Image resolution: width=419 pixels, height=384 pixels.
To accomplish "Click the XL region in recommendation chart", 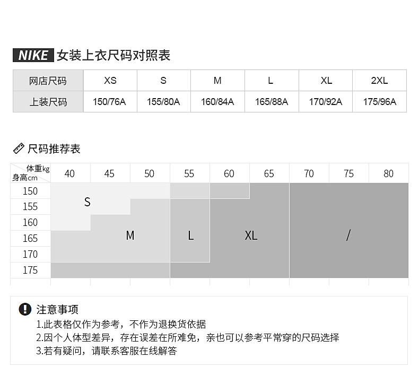I will (x=251, y=235).
